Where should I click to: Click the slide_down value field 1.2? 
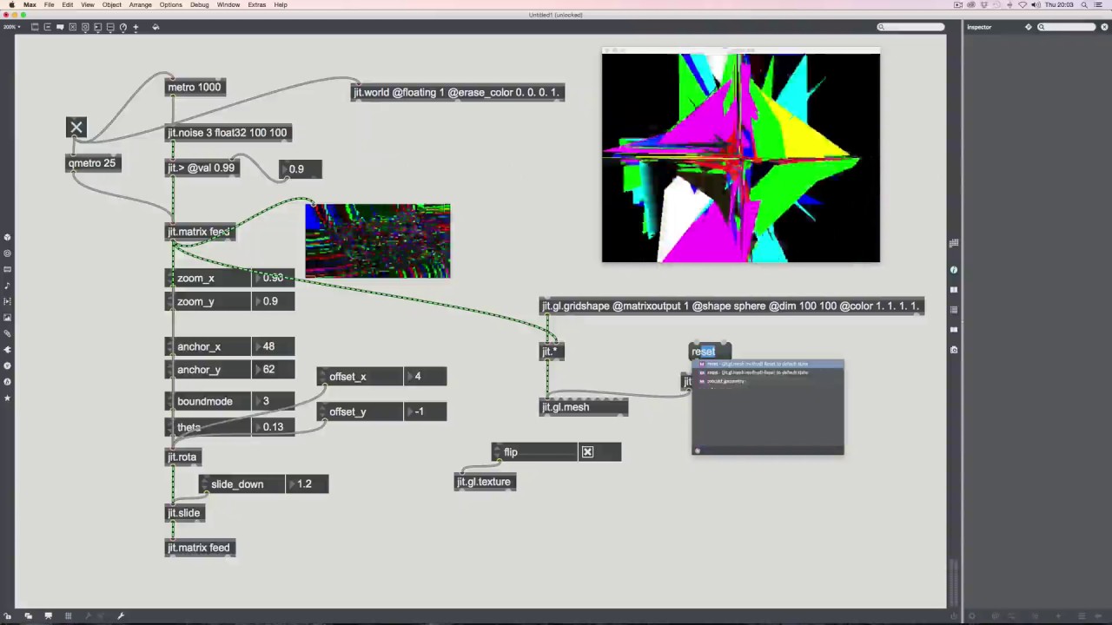tap(308, 484)
